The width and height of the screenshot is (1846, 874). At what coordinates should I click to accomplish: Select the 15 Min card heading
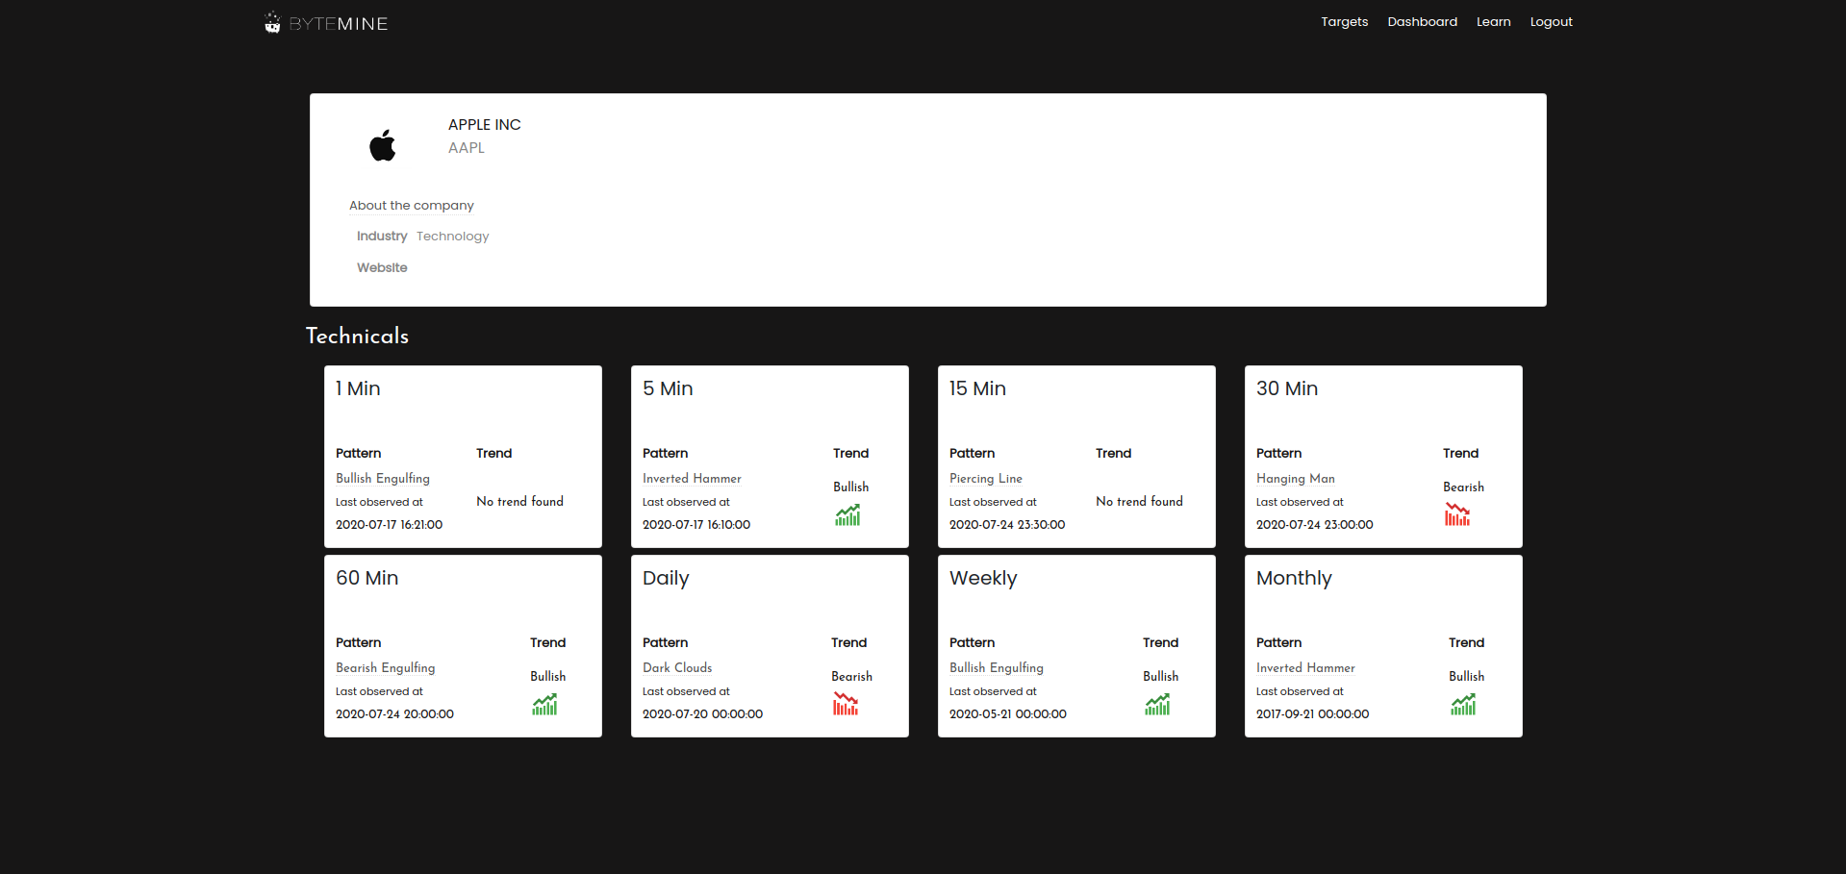[977, 388]
